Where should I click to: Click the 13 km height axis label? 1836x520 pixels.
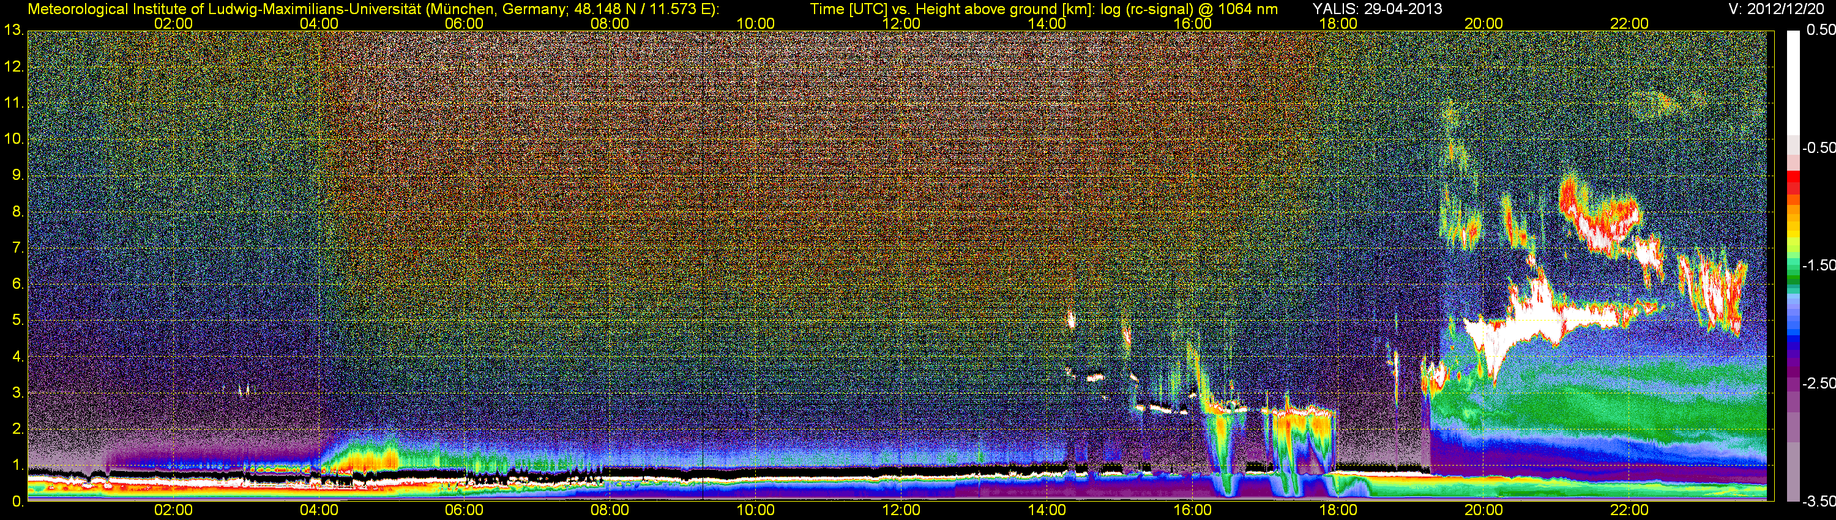[x=13, y=31]
